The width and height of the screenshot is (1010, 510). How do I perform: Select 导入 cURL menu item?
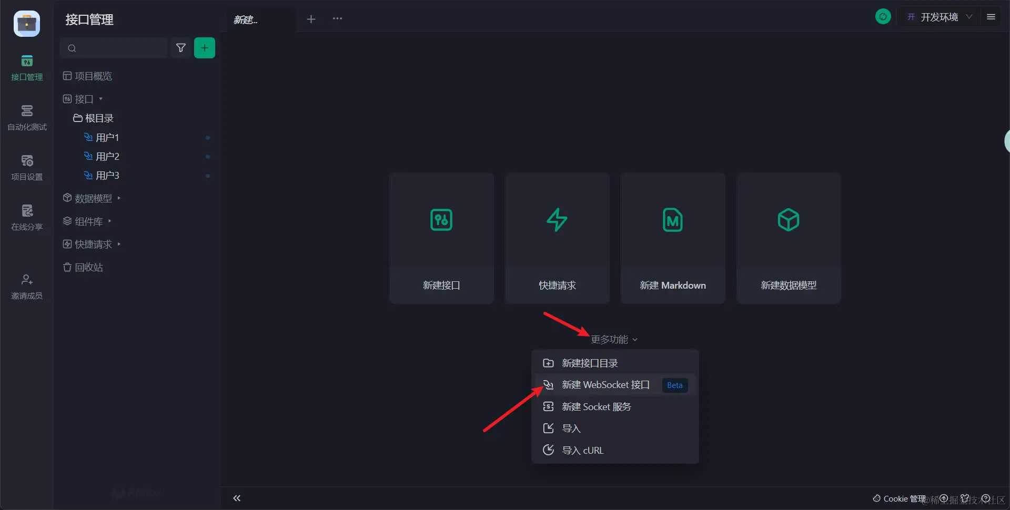tap(615, 451)
